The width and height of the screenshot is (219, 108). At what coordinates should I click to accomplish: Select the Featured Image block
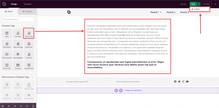[18, 45]
